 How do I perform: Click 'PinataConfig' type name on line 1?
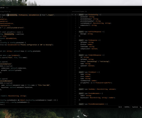tap(93, 15)
